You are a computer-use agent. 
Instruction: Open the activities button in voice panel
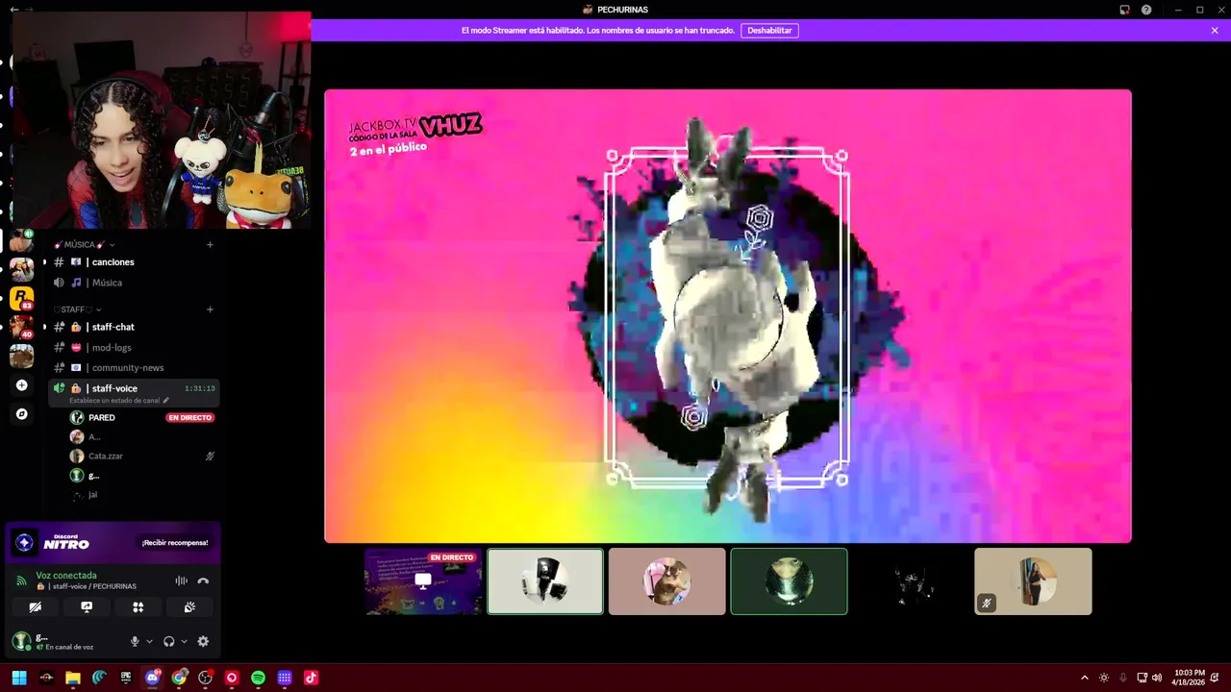click(138, 607)
